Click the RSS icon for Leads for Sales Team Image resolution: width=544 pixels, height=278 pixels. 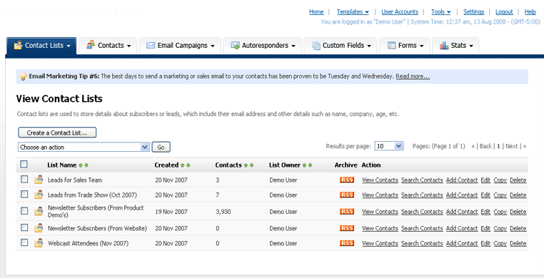pos(346,180)
